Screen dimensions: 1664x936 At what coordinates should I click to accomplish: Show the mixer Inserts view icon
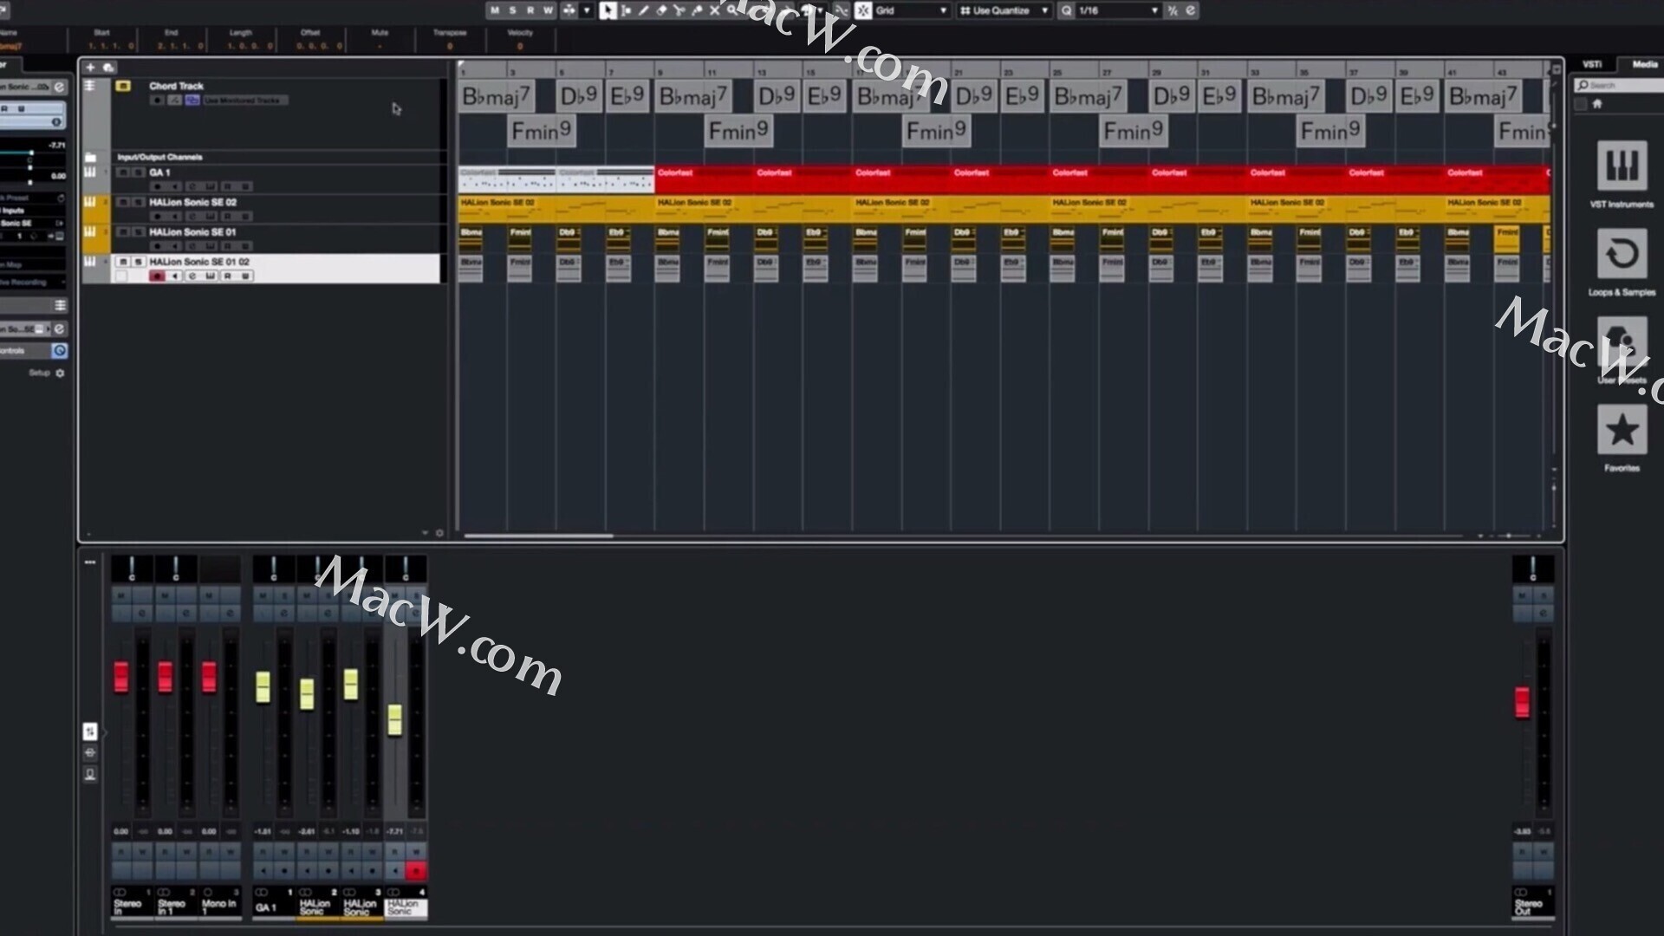[90, 753]
